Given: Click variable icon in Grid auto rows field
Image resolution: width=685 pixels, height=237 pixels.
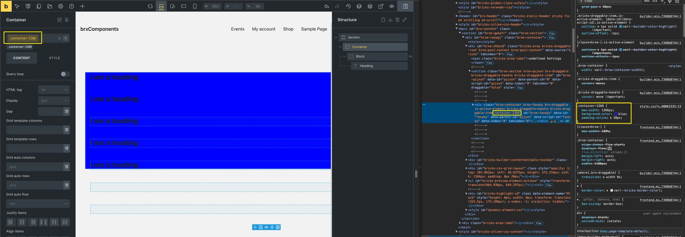Looking at the screenshot, I should coord(66,185).
